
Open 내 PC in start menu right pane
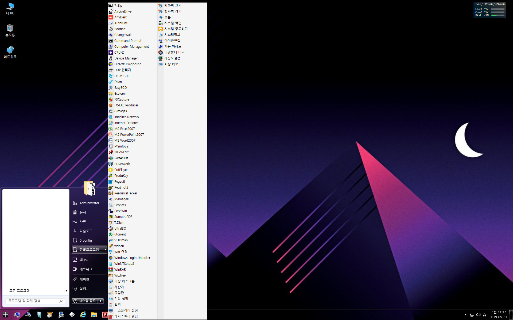(x=90, y=260)
